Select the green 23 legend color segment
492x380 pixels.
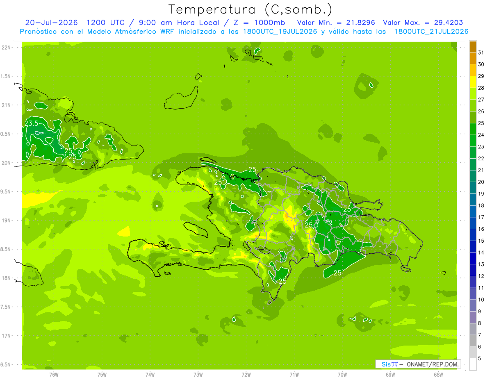pyautogui.click(x=473, y=141)
